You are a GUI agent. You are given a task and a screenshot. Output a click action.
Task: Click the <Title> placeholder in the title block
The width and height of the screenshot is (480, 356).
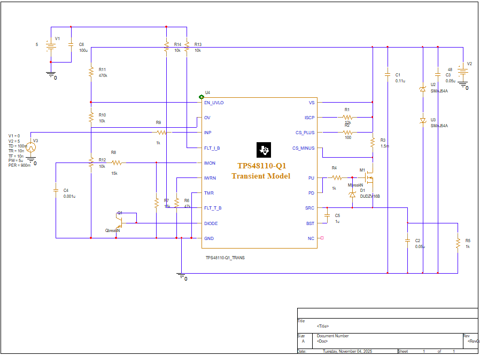(323, 326)
